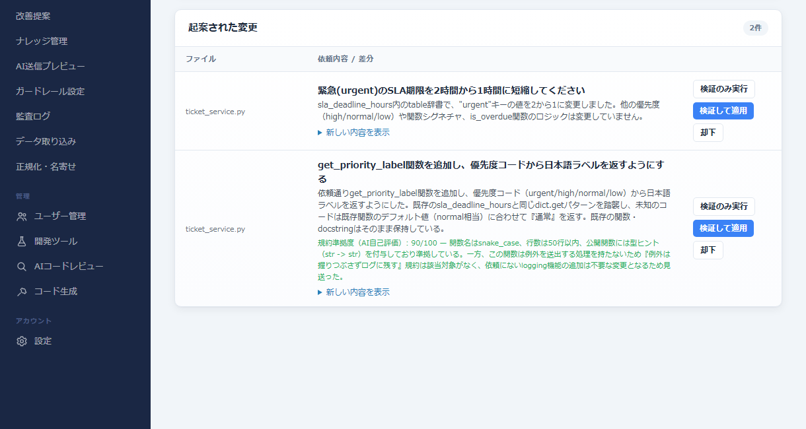
Task: Run 検証のみ実行 for get_priority_label change
Action: pos(723,207)
